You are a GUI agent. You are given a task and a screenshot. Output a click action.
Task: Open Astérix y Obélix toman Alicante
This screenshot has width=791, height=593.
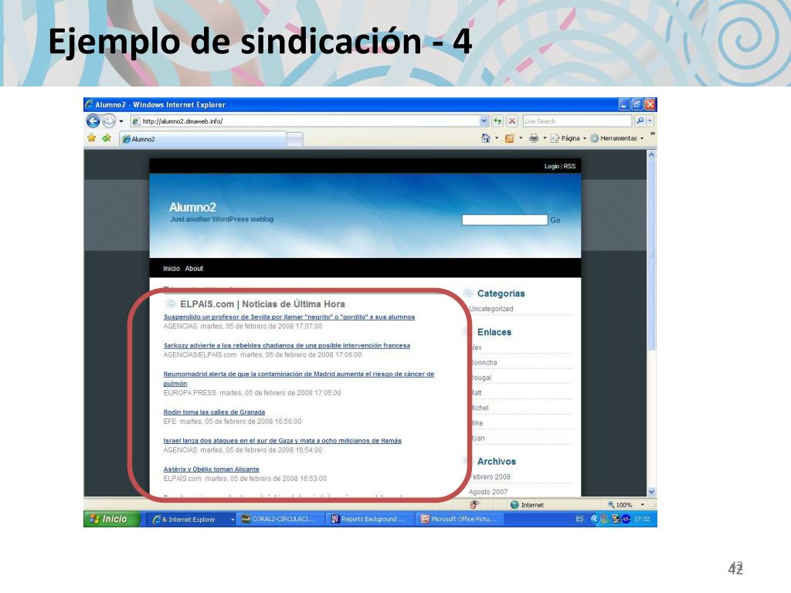212,469
